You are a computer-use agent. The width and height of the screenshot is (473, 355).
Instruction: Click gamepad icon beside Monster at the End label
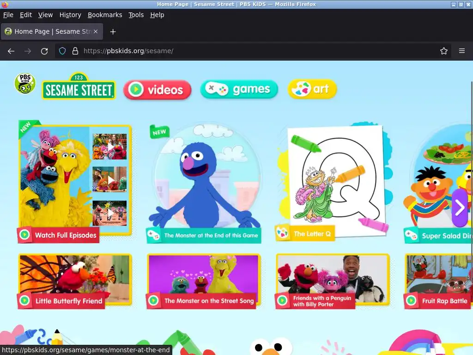154,235
